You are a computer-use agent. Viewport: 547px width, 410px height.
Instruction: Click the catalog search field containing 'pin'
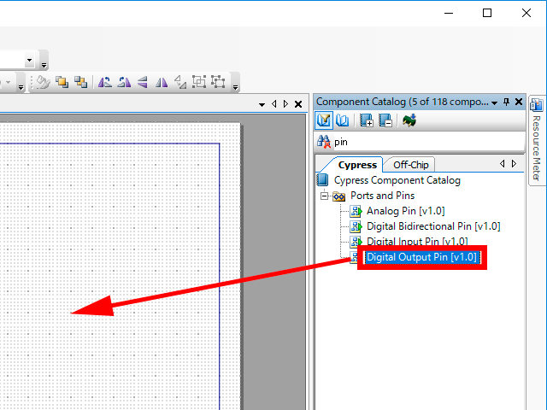coord(429,142)
